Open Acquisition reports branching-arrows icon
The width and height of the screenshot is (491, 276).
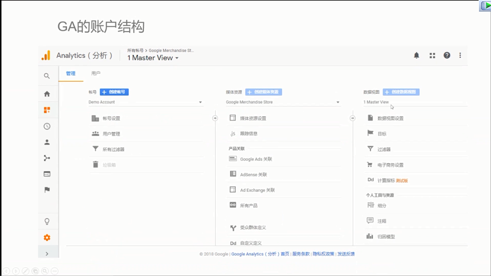pos(46,158)
